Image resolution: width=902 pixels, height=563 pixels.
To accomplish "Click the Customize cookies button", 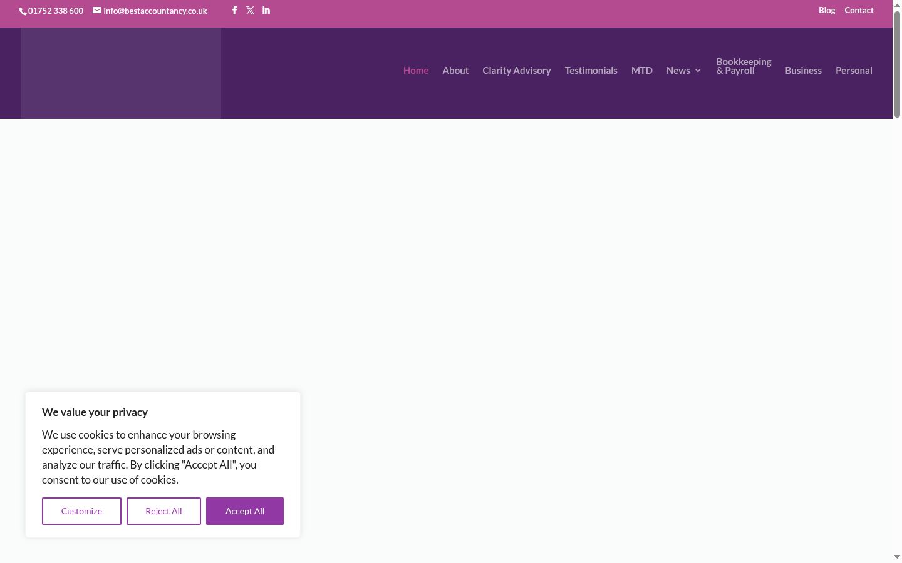I will pos(81,511).
